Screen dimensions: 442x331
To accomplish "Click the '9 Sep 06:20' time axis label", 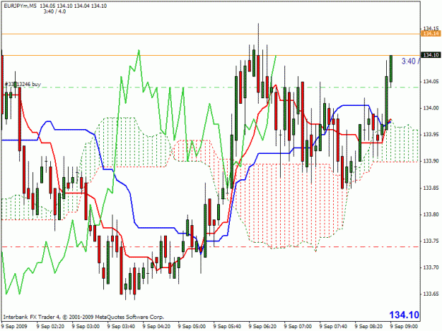I will (x=262, y=326).
